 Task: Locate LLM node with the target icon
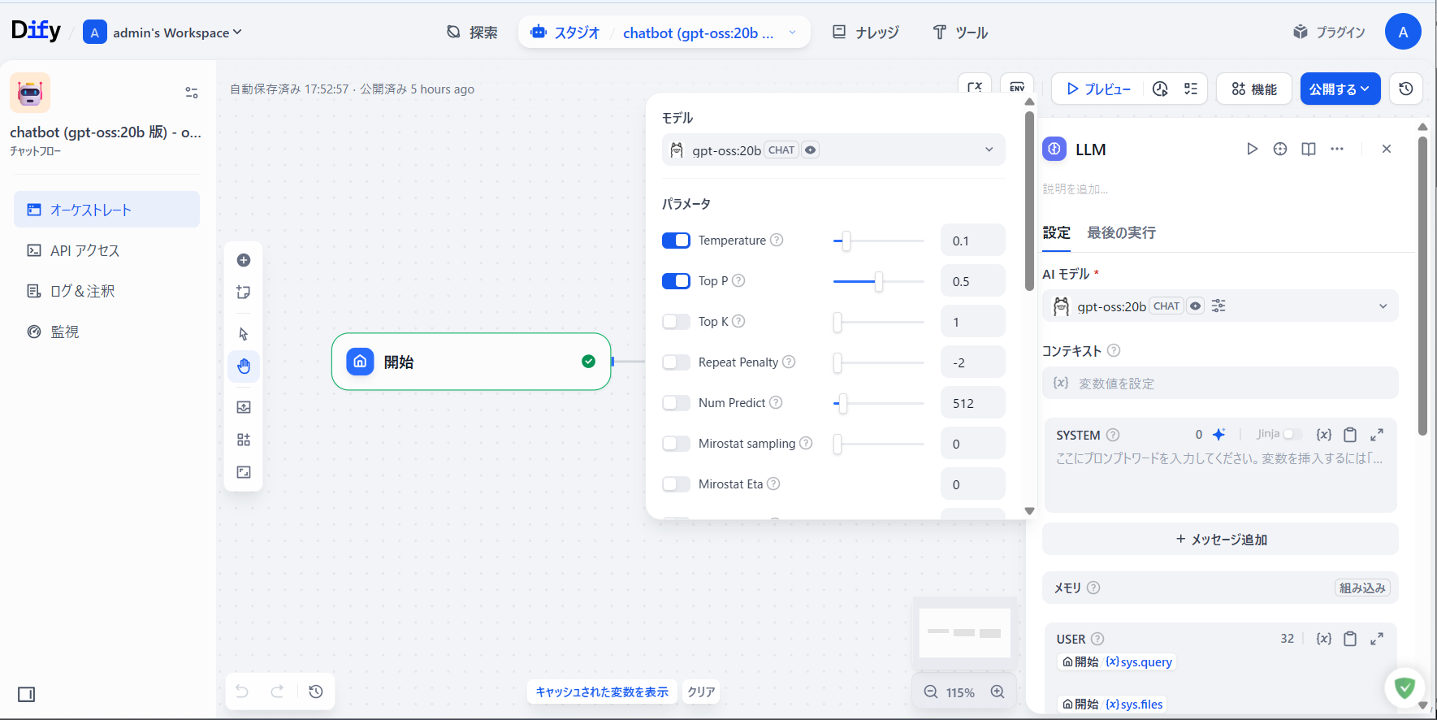[1280, 149]
